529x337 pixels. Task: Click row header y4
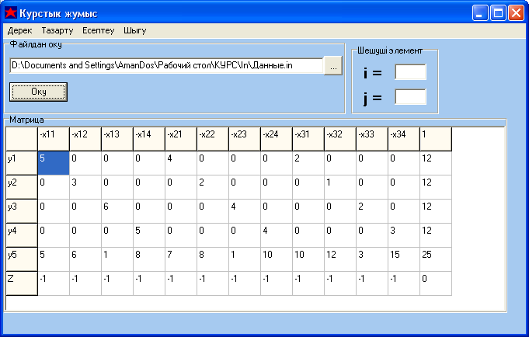pos(22,235)
